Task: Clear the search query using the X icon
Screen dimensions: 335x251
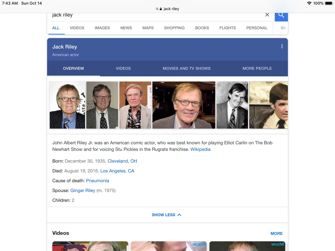Action: coord(267,15)
